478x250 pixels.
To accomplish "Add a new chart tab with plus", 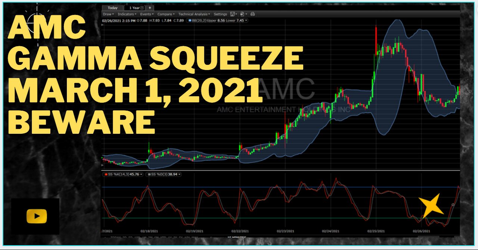I will point(150,8).
